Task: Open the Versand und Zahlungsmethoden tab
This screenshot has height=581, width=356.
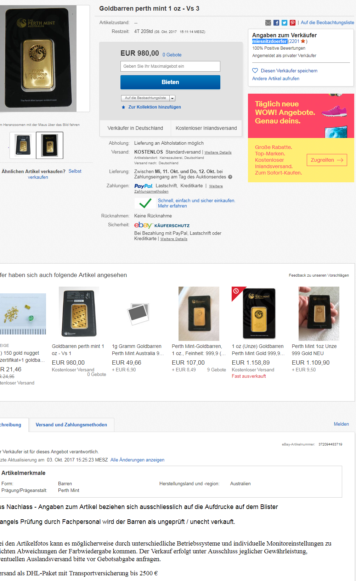Action: point(71,425)
